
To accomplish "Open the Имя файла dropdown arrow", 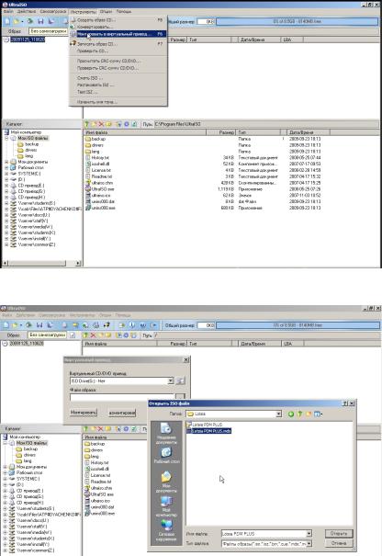I will 309,533.
